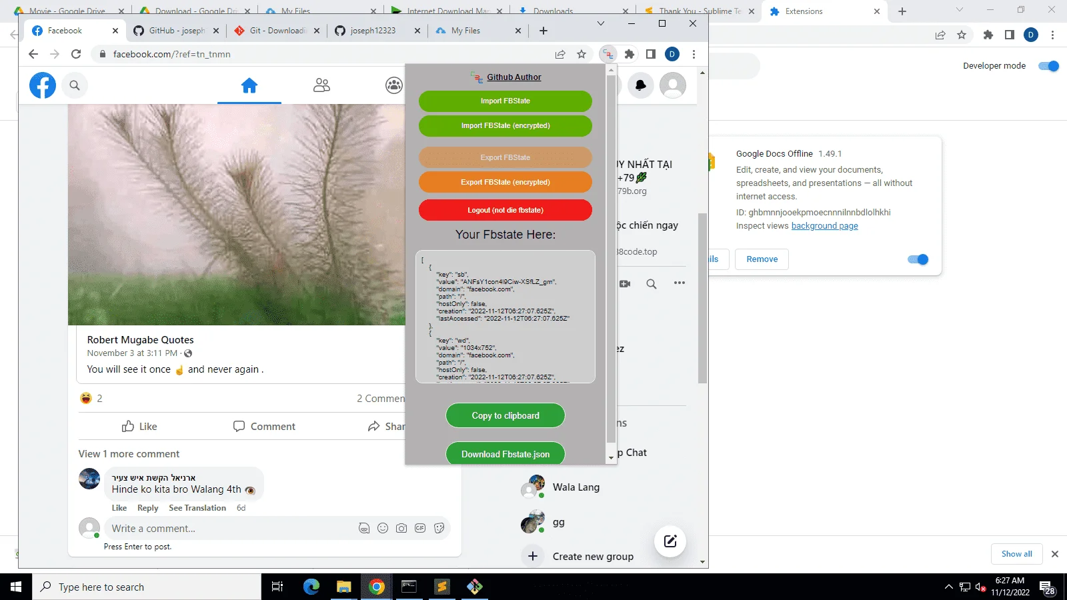Click Create new group plus icon
Viewport: 1067px width, 600px height.
pos(533,556)
